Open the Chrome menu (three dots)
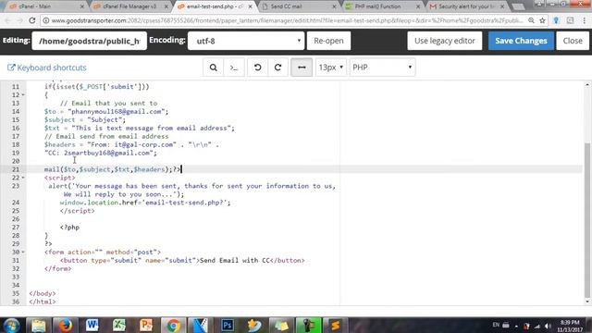 pyautogui.click(x=584, y=20)
